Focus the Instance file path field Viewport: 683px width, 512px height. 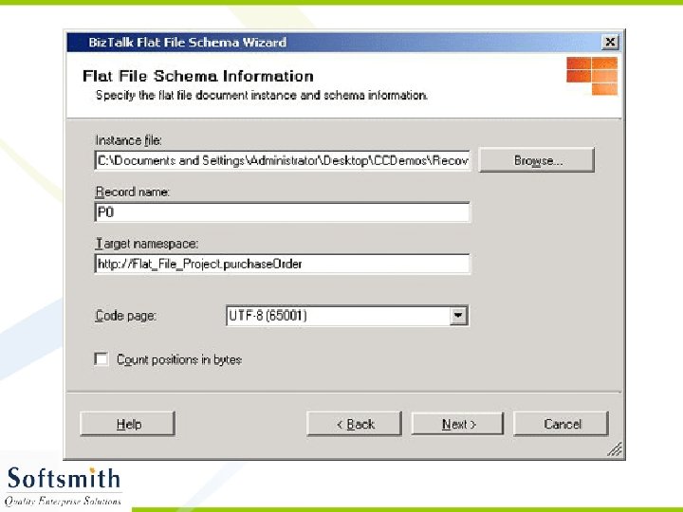click(283, 160)
